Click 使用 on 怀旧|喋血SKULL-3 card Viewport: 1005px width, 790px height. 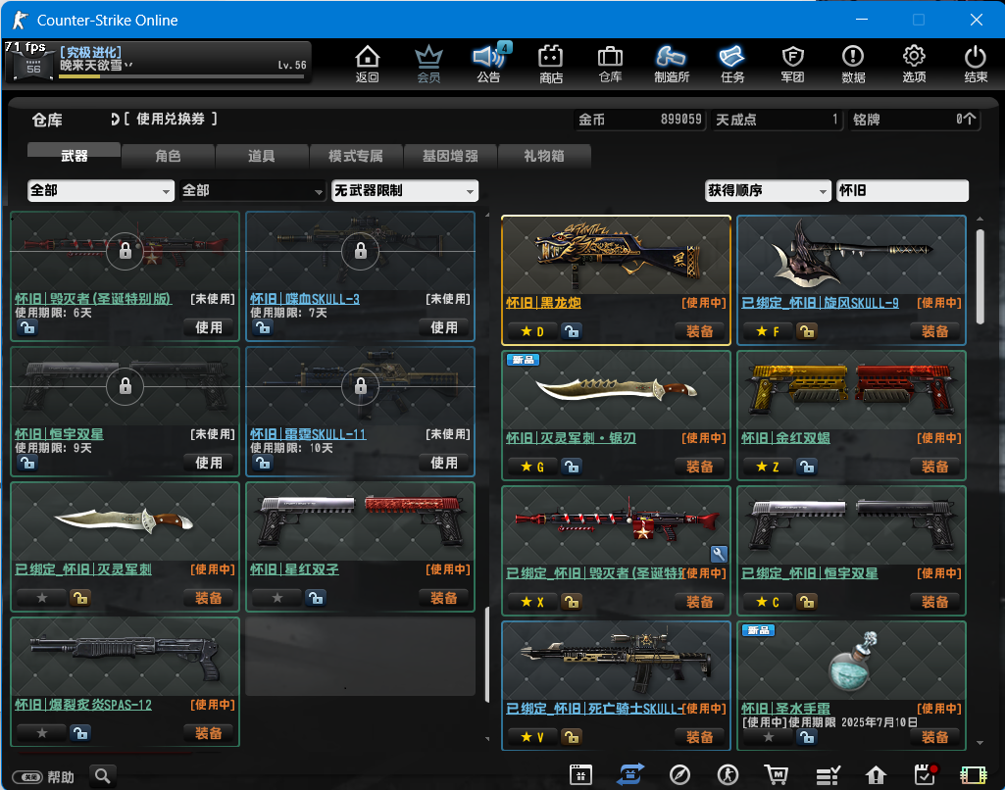point(443,327)
